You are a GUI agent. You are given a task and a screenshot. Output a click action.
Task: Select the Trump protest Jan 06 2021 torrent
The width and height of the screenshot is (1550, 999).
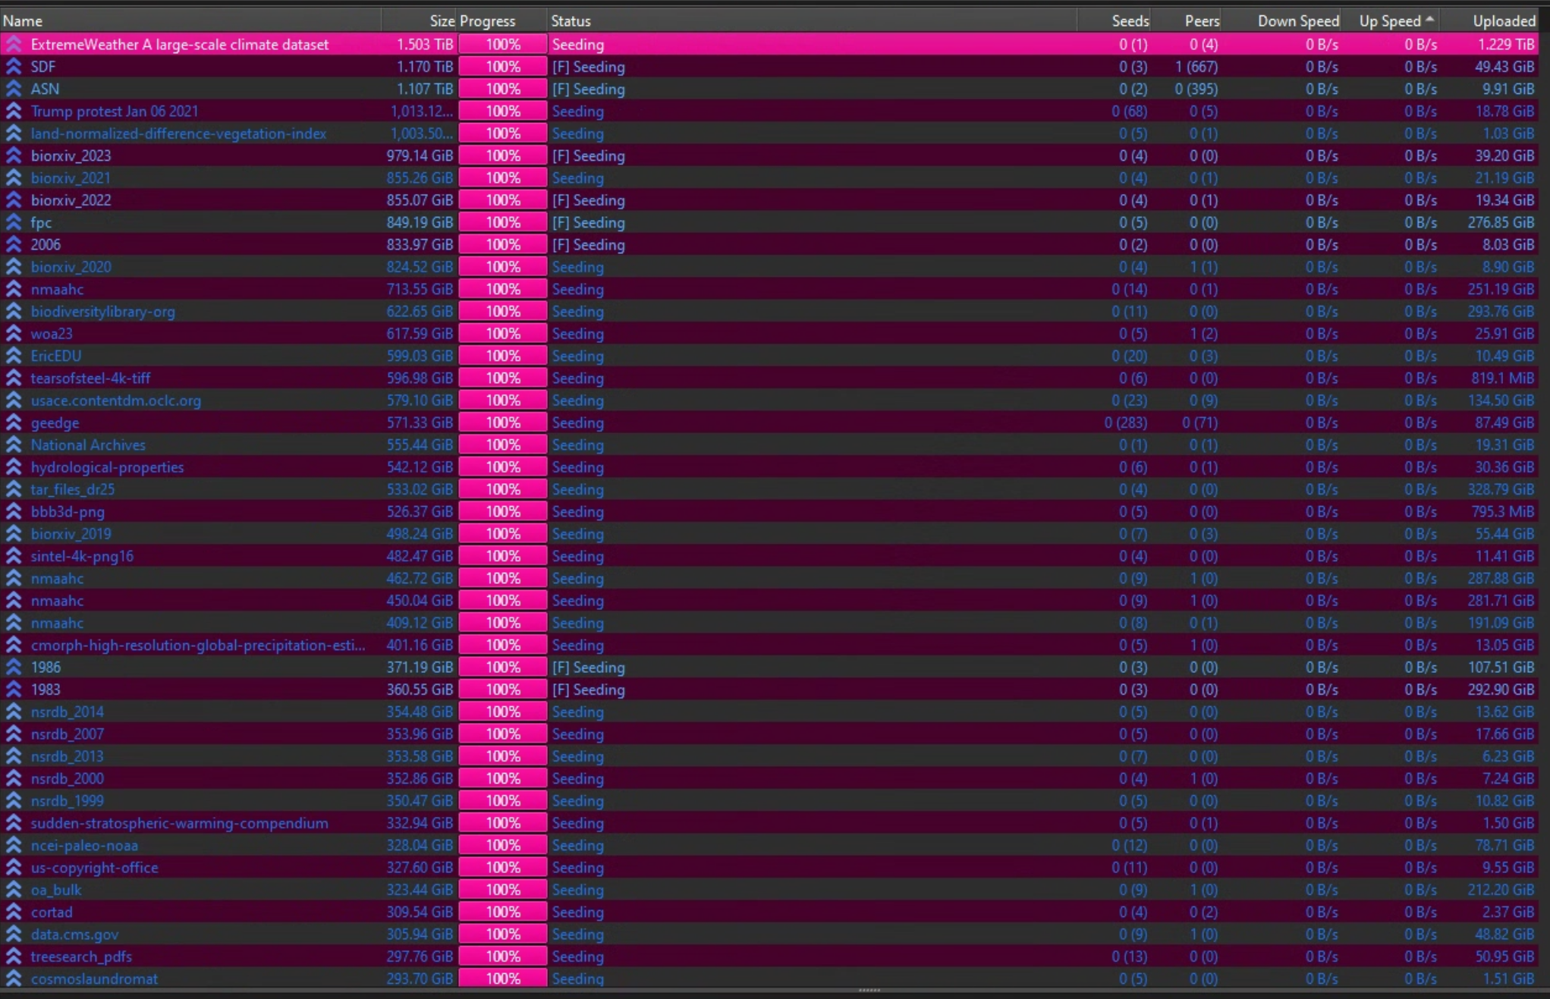click(115, 112)
